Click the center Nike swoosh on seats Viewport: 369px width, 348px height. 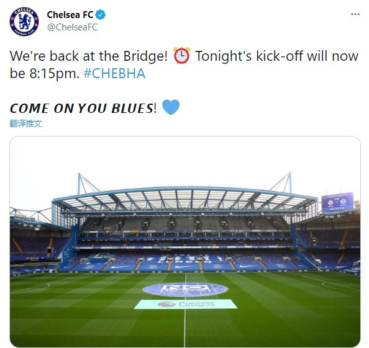point(181,267)
